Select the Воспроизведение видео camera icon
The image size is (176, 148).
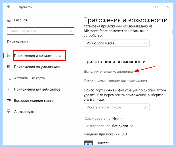[9, 100]
